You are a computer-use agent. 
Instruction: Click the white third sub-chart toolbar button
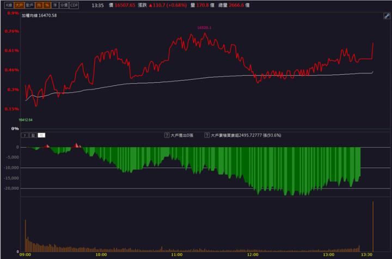[41, 135]
